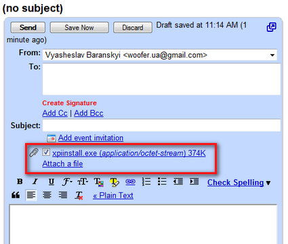Click the Add Cc link
Screen dimensions: 288x244
(x=55, y=113)
